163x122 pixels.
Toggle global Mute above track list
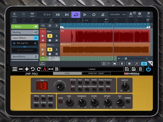[x=50, y=26]
